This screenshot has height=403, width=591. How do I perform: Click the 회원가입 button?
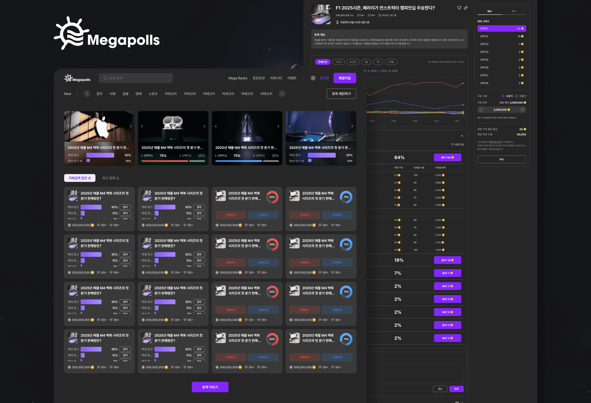click(344, 78)
